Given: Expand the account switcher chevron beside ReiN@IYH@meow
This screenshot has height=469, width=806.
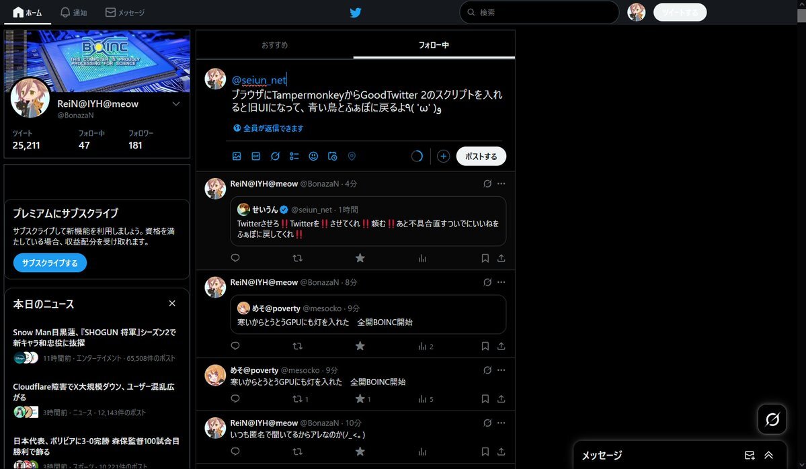Looking at the screenshot, I should pos(176,104).
